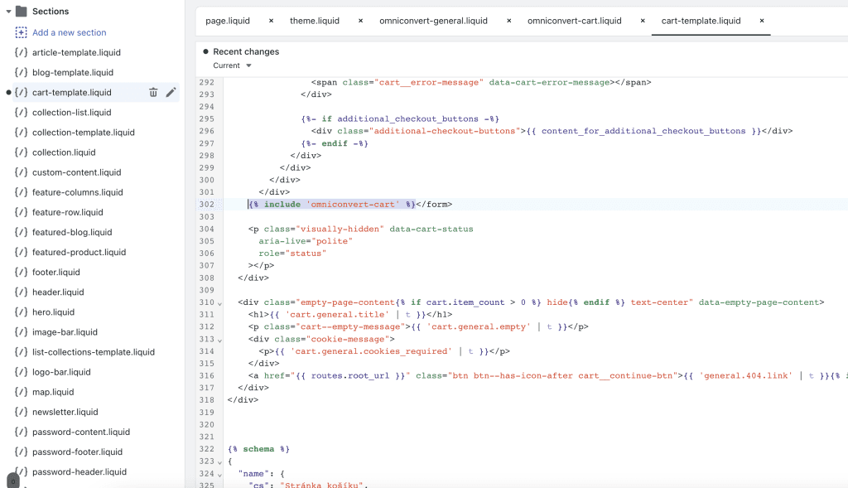Click the Sections folder icon
Image resolution: width=848 pixels, height=488 pixels.
click(x=23, y=12)
